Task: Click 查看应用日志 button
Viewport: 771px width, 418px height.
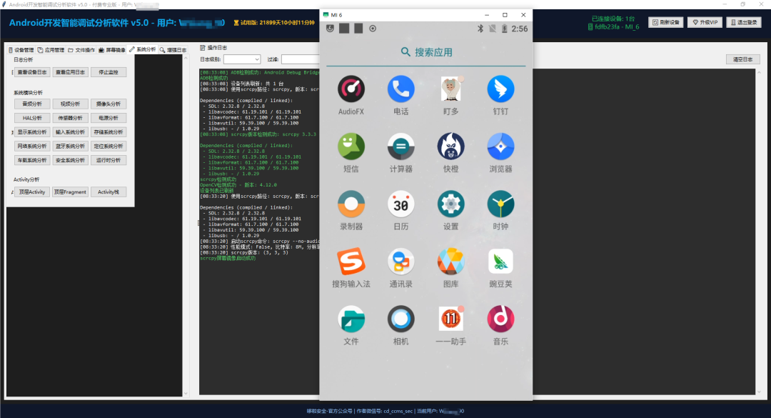Action: pyautogui.click(x=70, y=72)
